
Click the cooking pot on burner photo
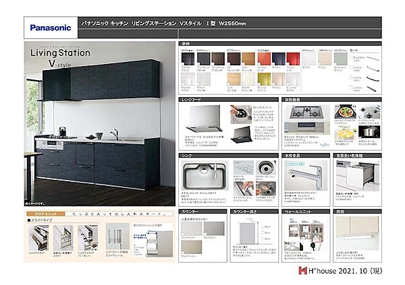click(x=369, y=132)
